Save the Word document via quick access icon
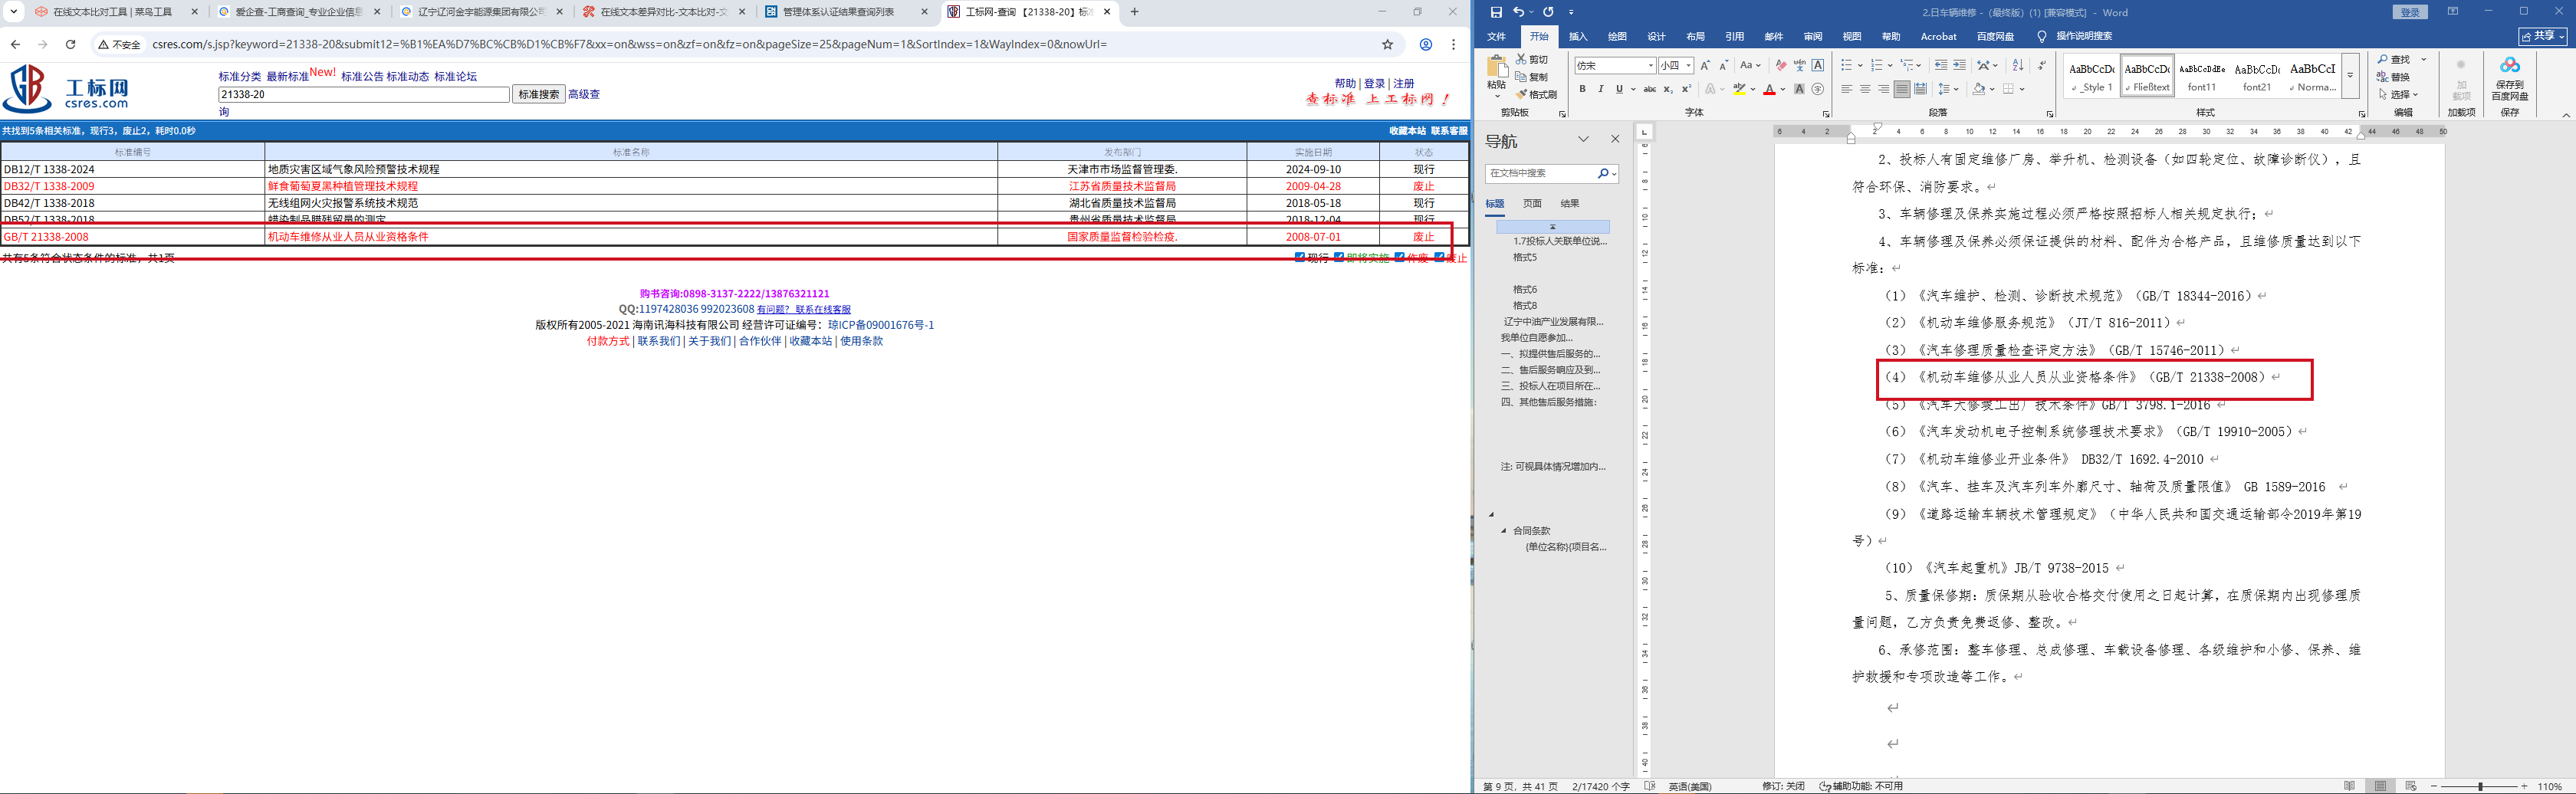This screenshot has width=2576, height=794. tap(1496, 12)
